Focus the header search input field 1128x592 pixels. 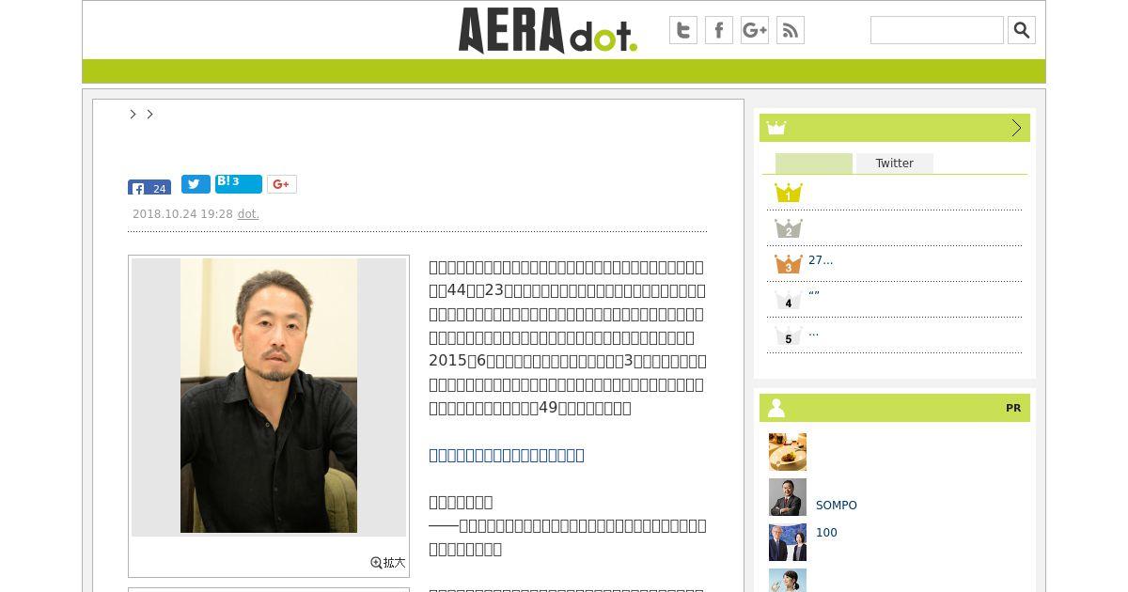(x=937, y=30)
